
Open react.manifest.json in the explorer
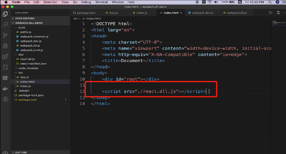click(41, 64)
